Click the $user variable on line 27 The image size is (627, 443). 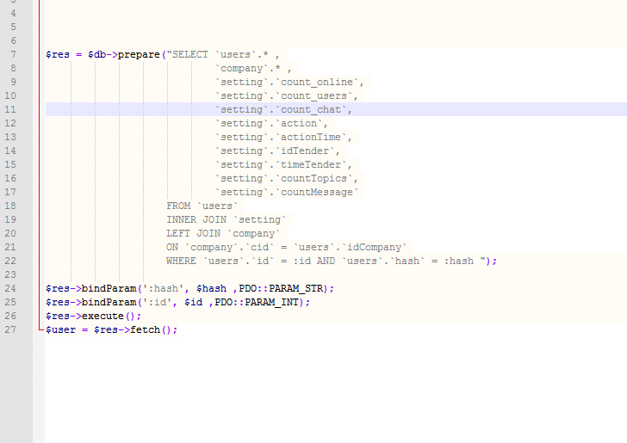tap(61, 330)
